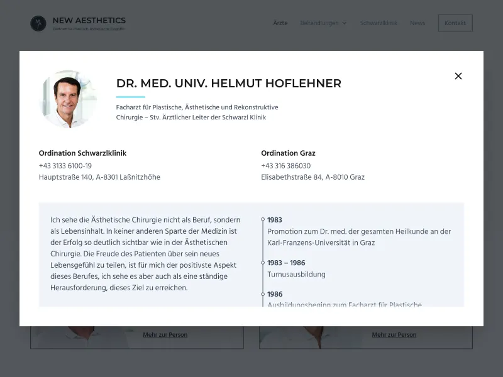Screen dimensions: 503x377
Task: Click the NEW AESTHETICS brand title
Action: point(89,20)
